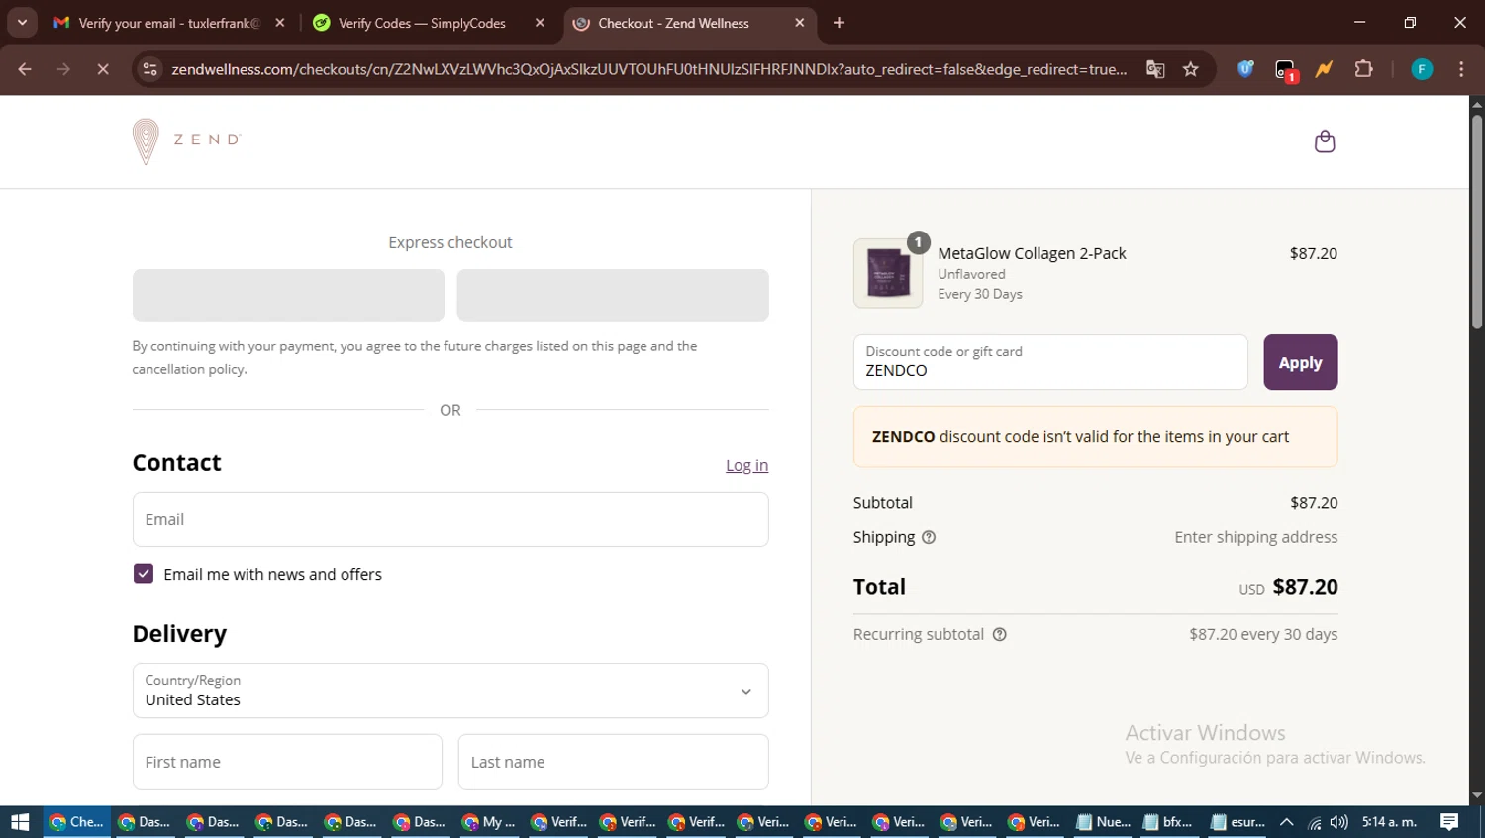Focus the Last name field

tap(613, 762)
